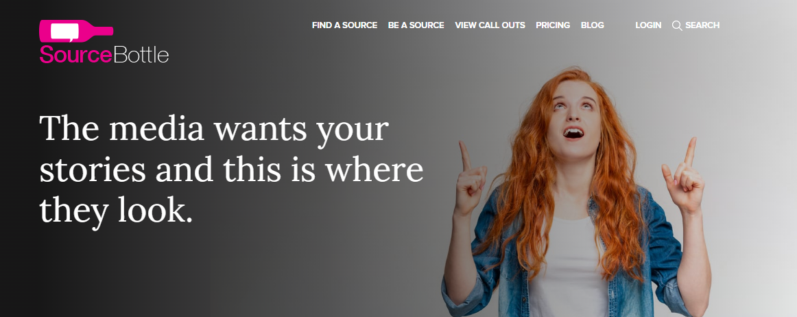
Task: Go to View Call Outs page
Action: [x=490, y=25]
